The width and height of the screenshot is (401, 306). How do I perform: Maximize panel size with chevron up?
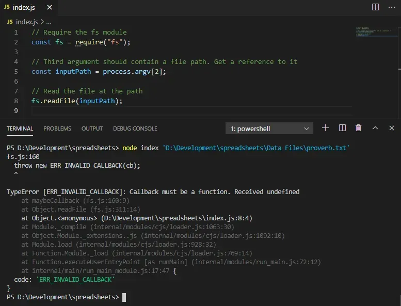[375, 128]
